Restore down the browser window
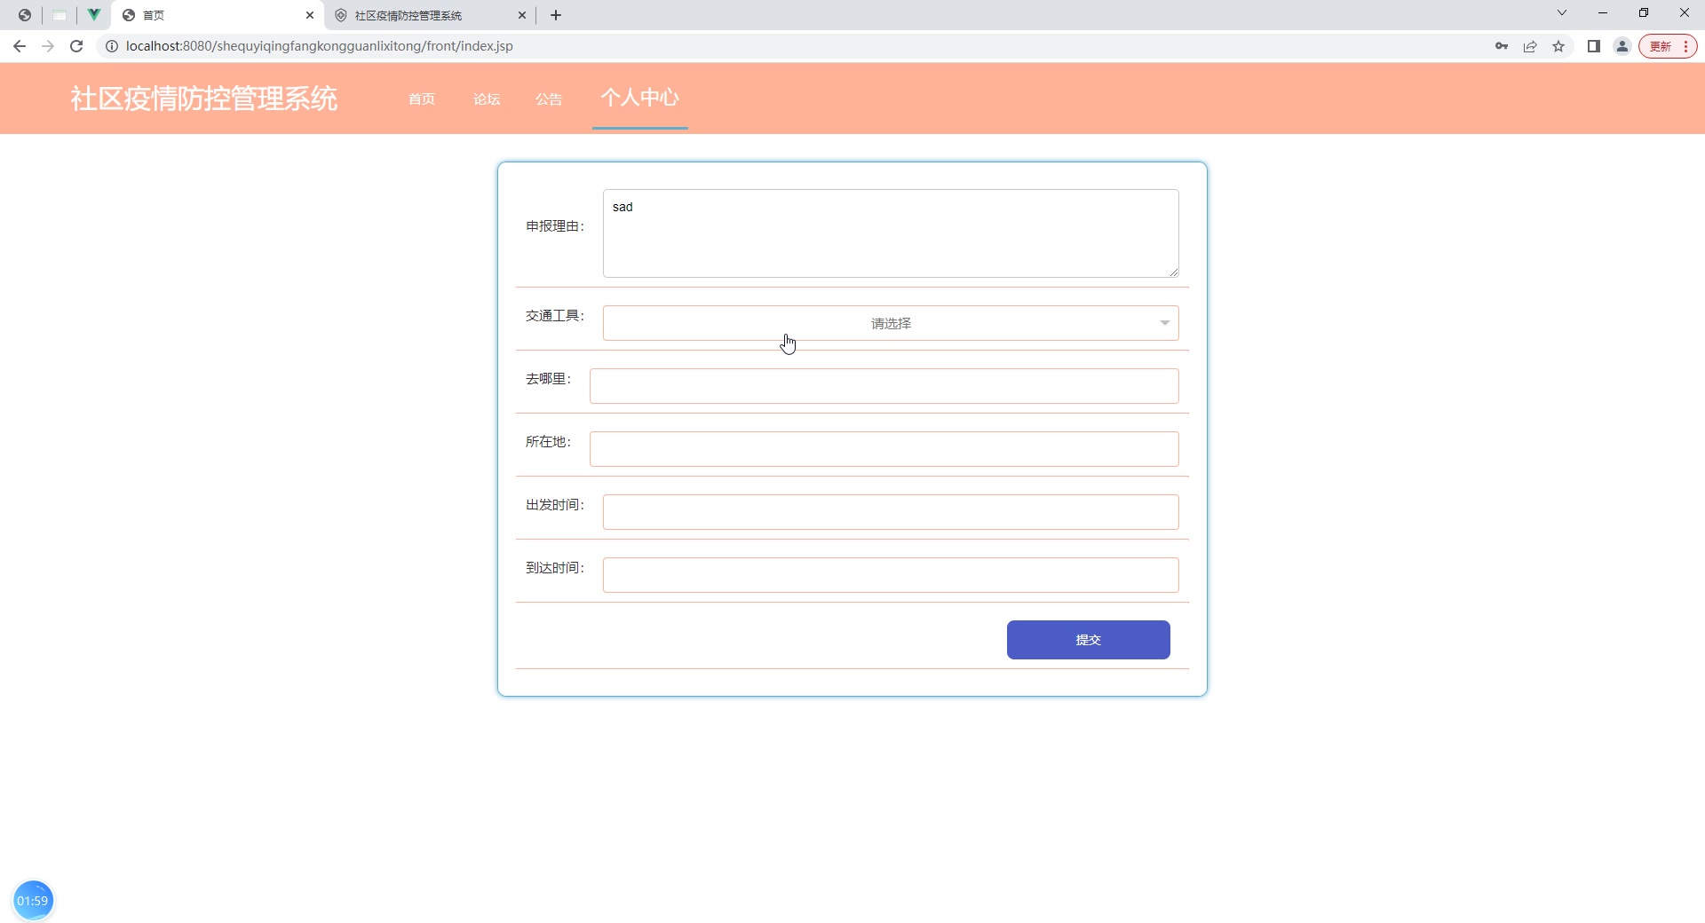This screenshot has height=923, width=1705. [1644, 12]
